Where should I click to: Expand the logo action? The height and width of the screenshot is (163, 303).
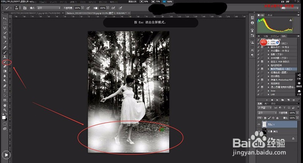click(269, 91)
